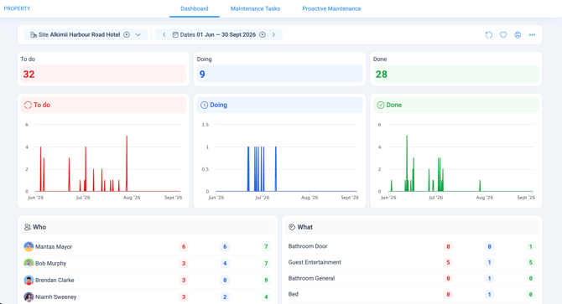Select Guest Entertainment category
The height and width of the screenshot is (304, 562).
[x=412, y=262]
